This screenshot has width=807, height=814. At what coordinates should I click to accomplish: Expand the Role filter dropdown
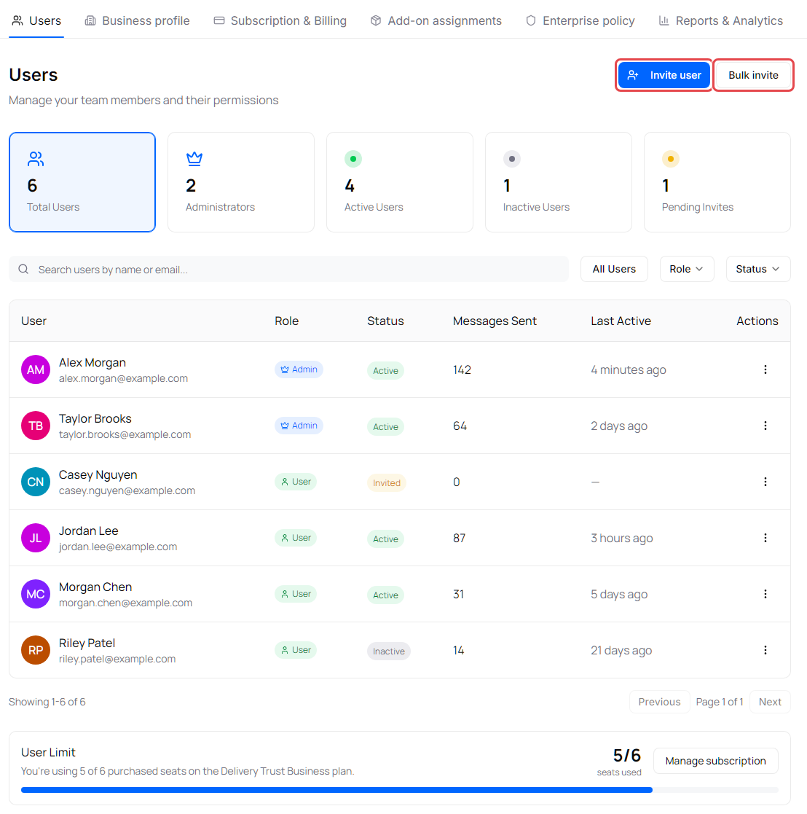687,269
